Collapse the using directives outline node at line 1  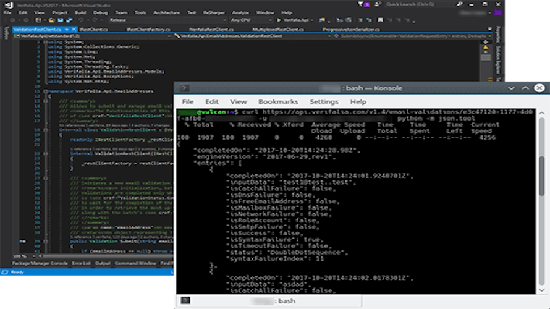pos(45,42)
